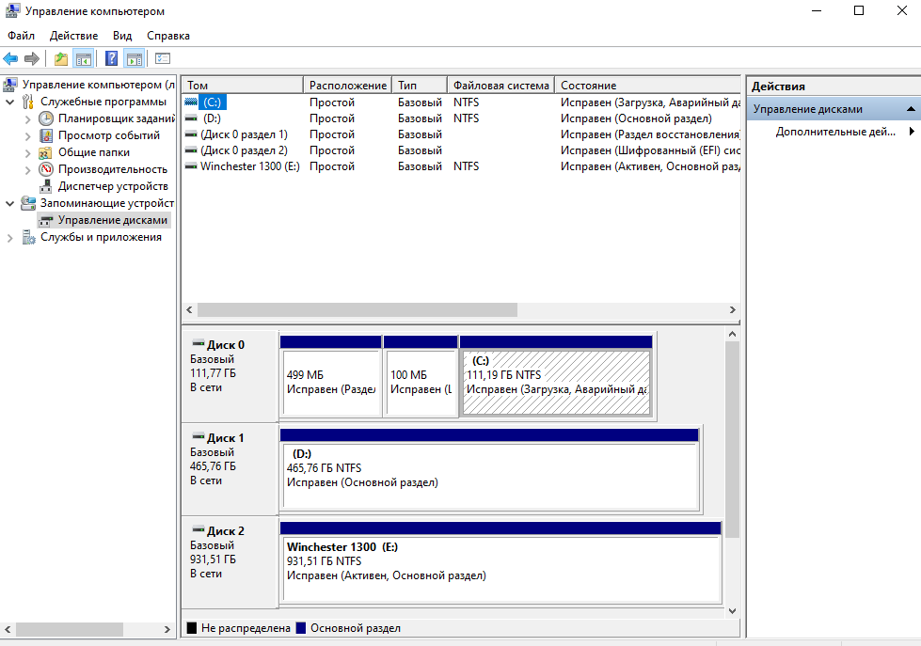
Task: Open the Действие menu
Action: [x=74, y=36]
